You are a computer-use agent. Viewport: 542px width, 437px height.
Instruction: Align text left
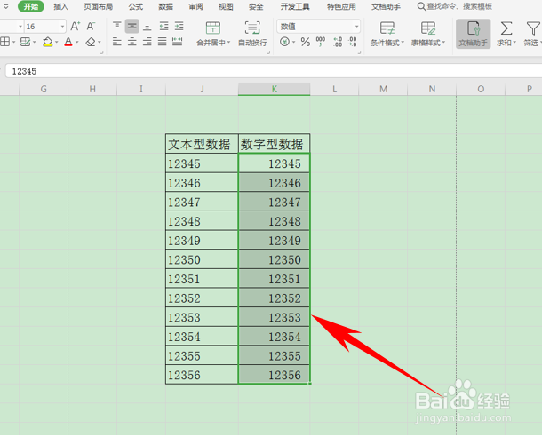(x=116, y=42)
